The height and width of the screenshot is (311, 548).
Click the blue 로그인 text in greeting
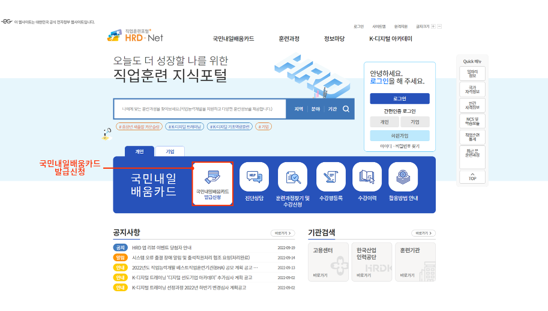click(379, 81)
